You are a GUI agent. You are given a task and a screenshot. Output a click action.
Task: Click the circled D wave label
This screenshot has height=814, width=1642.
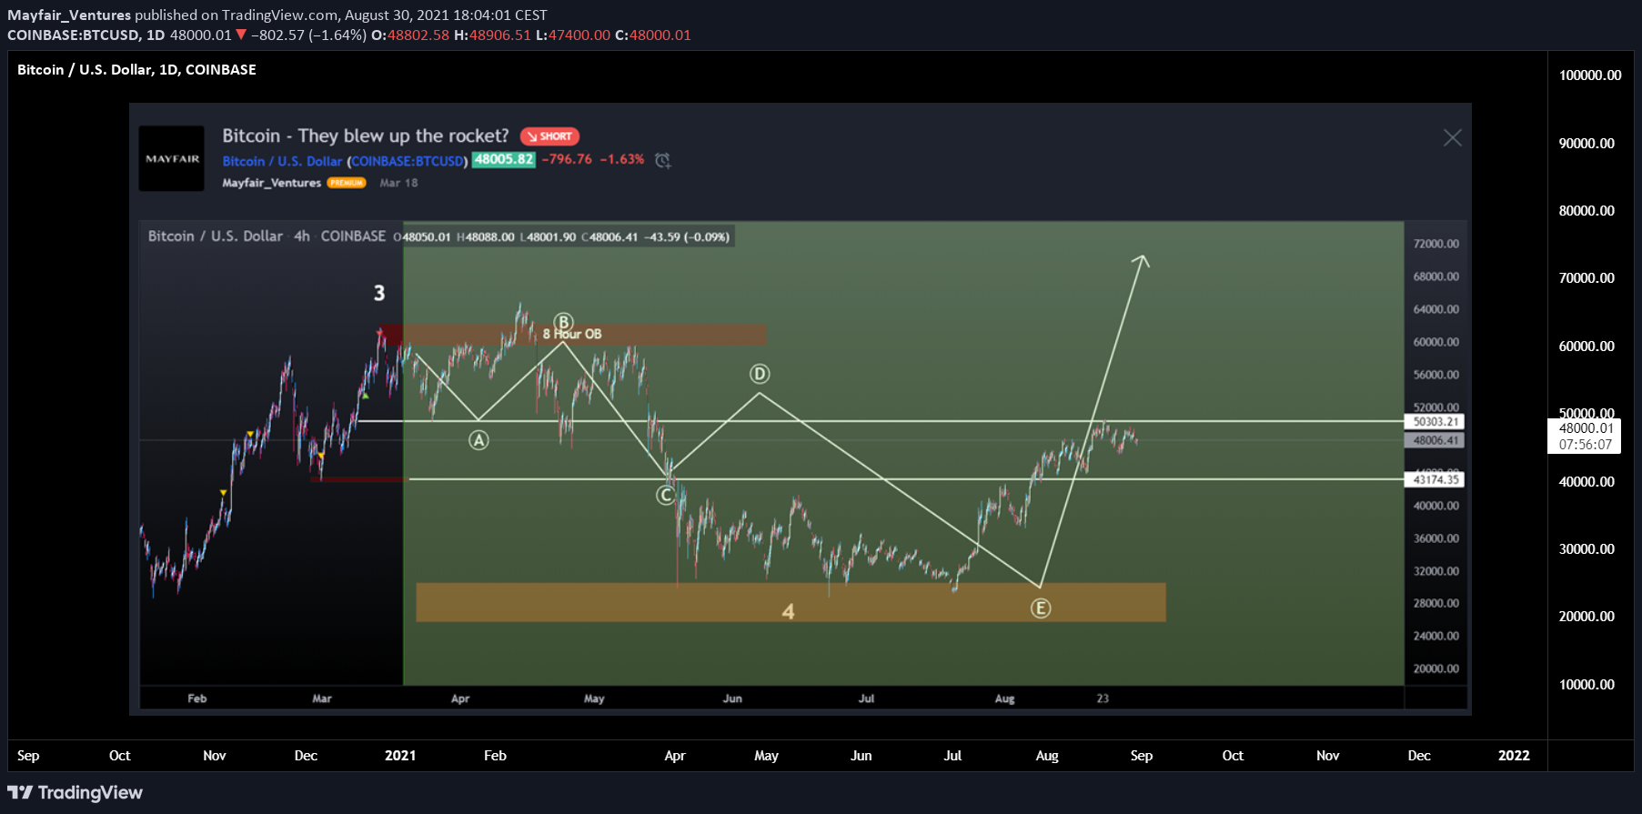pos(760,374)
